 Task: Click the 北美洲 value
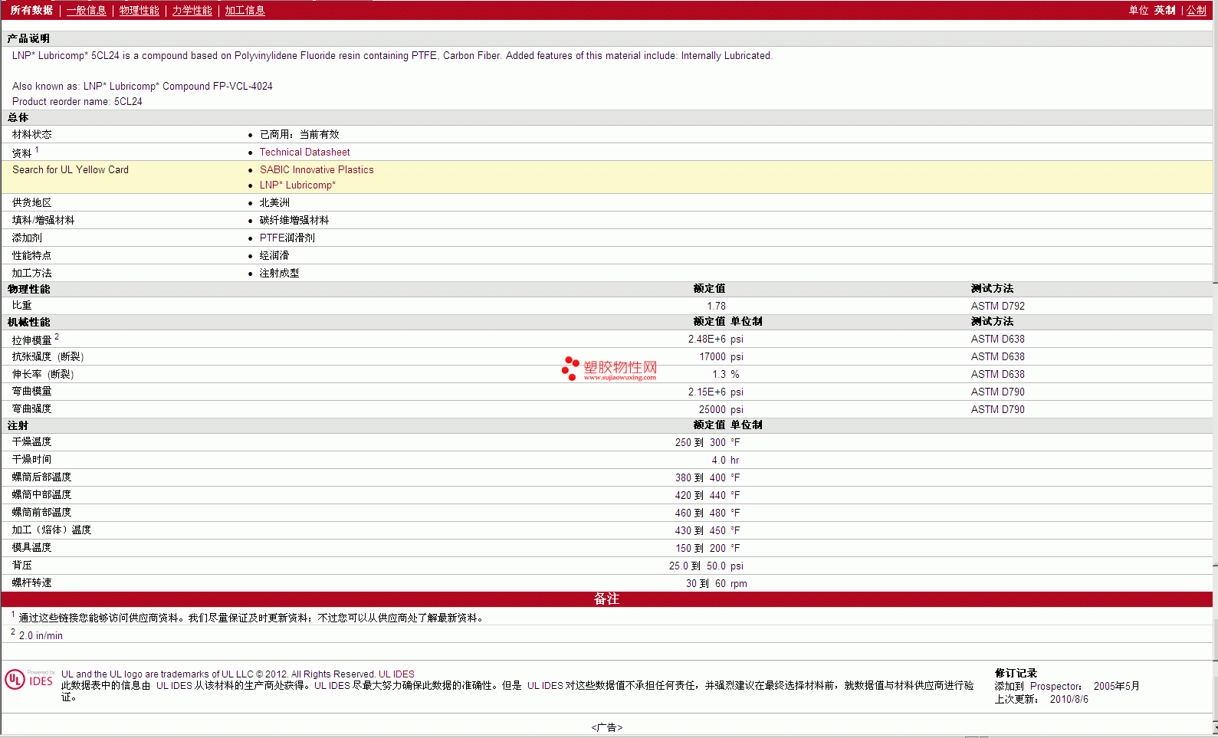pyautogui.click(x=274, y=203)
